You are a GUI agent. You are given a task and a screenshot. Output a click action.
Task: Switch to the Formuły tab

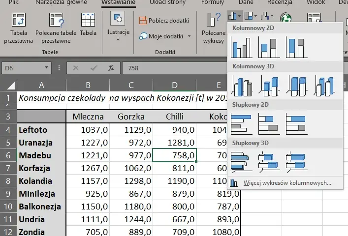[x=213, y=2]
